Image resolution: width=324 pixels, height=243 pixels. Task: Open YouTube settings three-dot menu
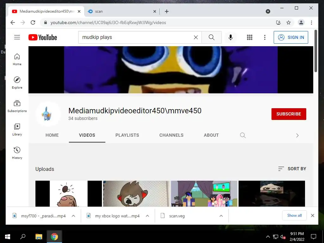click(x=265, y=37)
